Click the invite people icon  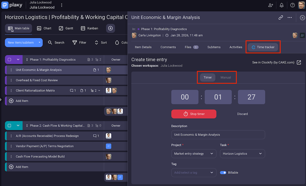point(271,5)
